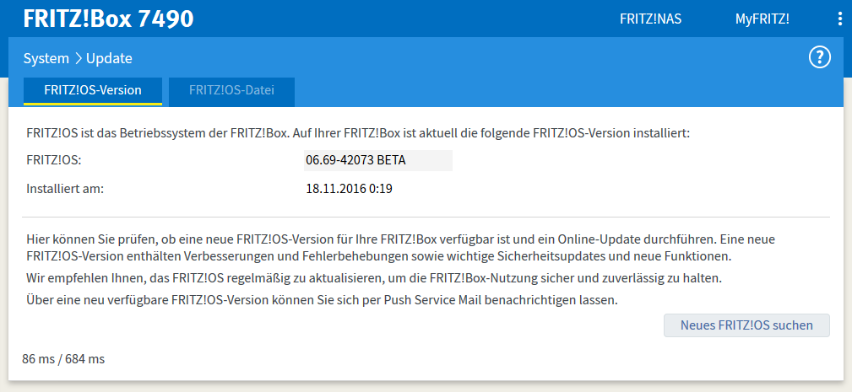Switch to the FRITZ!OS-Datei tab
852x392 pixels.
(231, 90)
